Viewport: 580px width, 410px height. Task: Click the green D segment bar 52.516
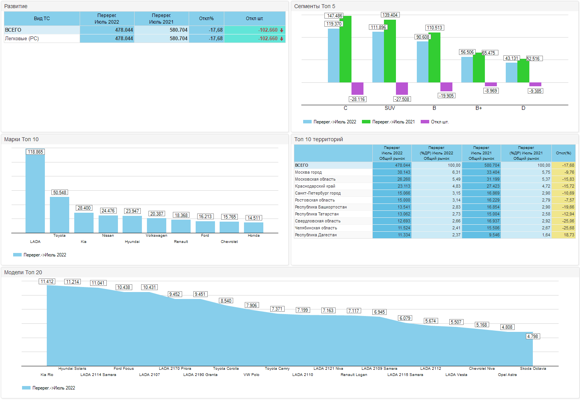point(524,70)
